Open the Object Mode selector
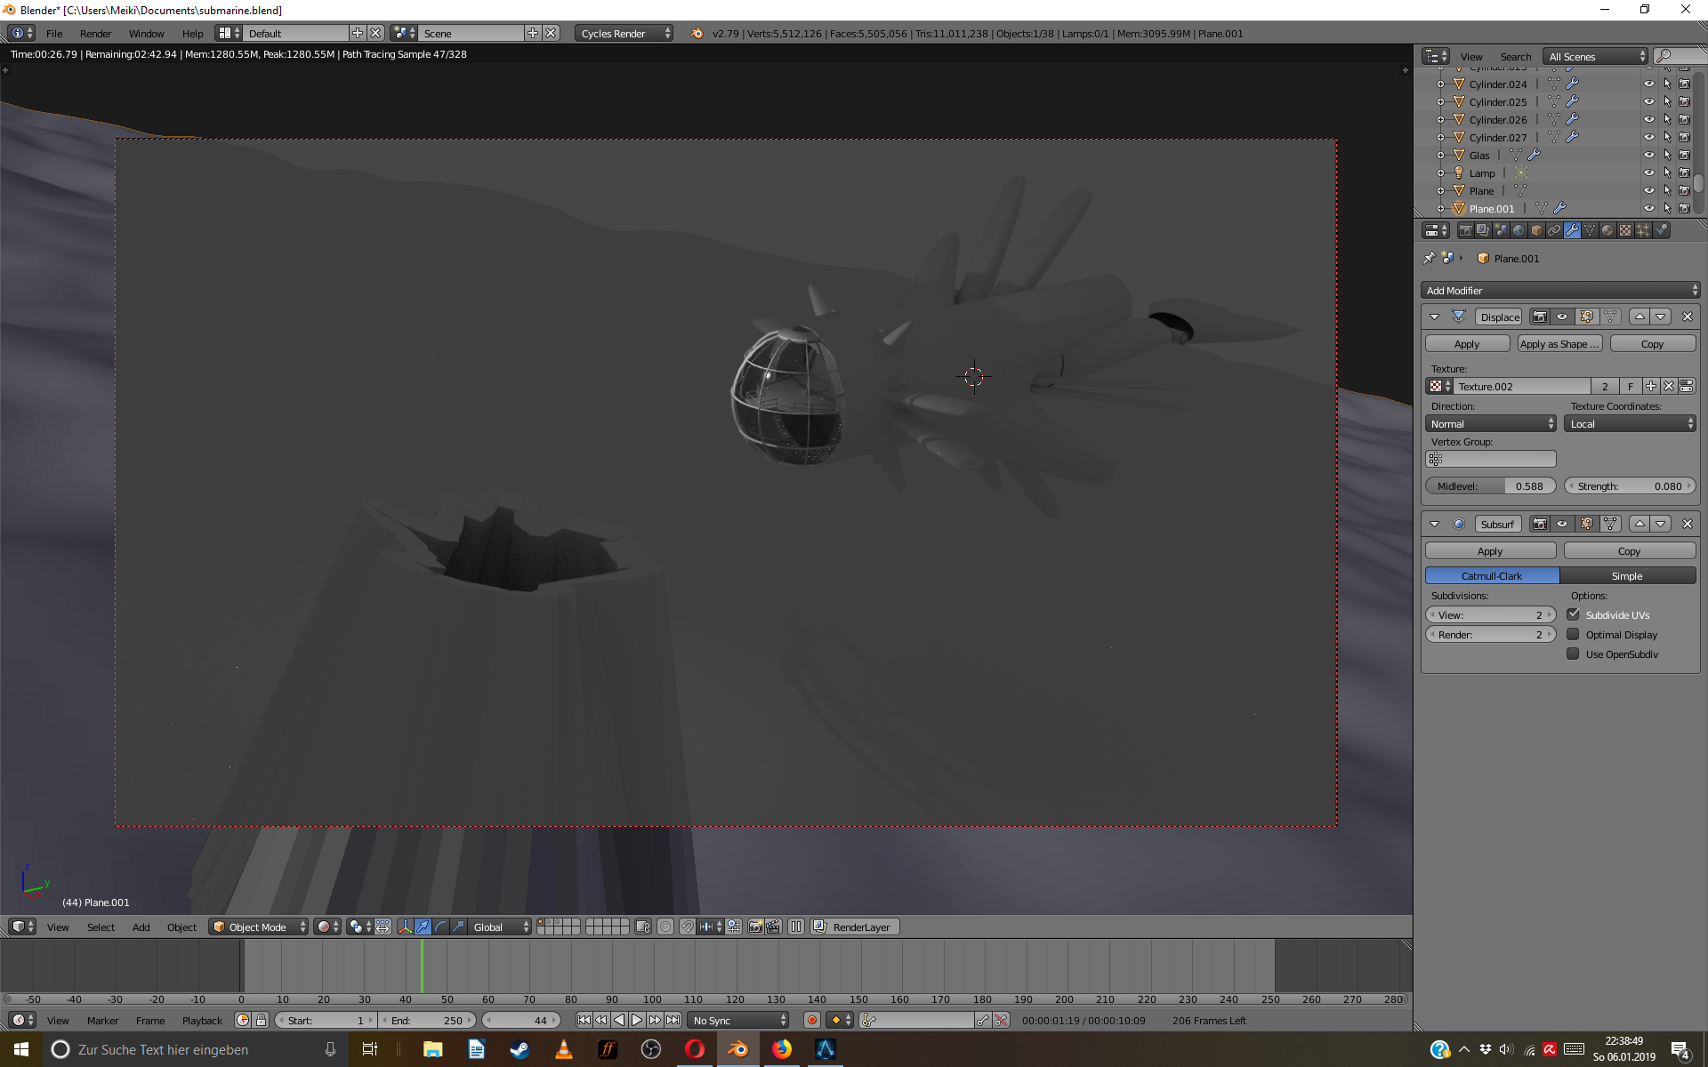 (x=259, y=927)
